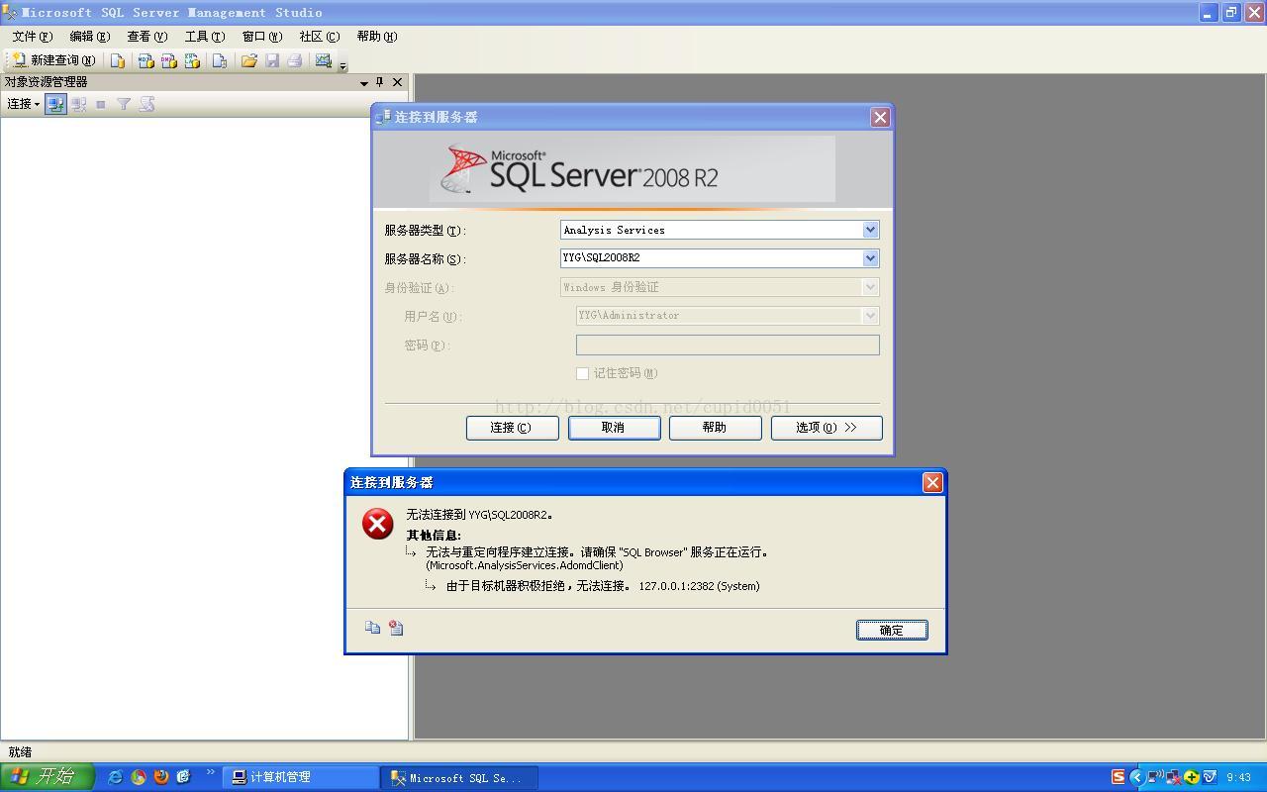Open the 查看(V) menu
This screenshot has width=1267, height=792.
pos(147,36)
